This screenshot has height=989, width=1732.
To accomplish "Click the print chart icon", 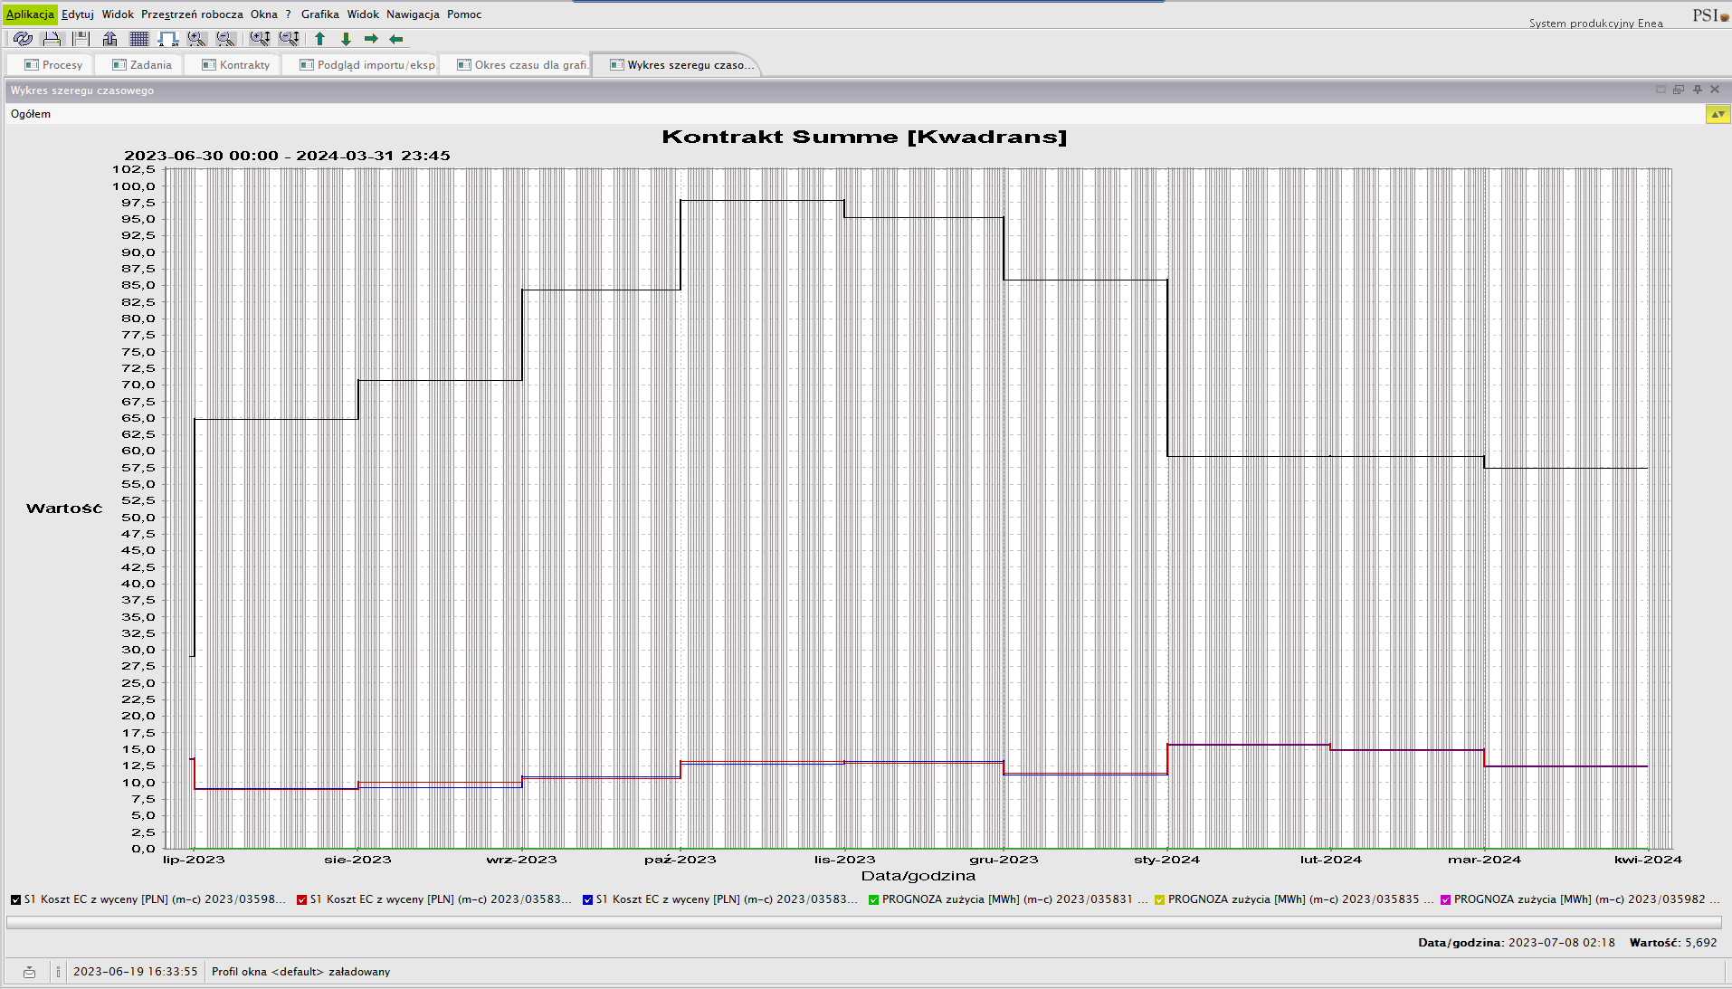I will (52, 39).
